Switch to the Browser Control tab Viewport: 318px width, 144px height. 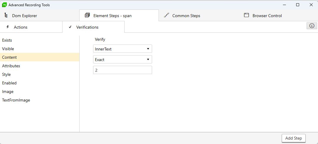278,15
